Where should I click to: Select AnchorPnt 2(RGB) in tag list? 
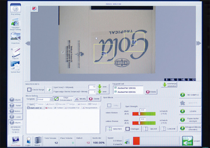coord(126,92)
